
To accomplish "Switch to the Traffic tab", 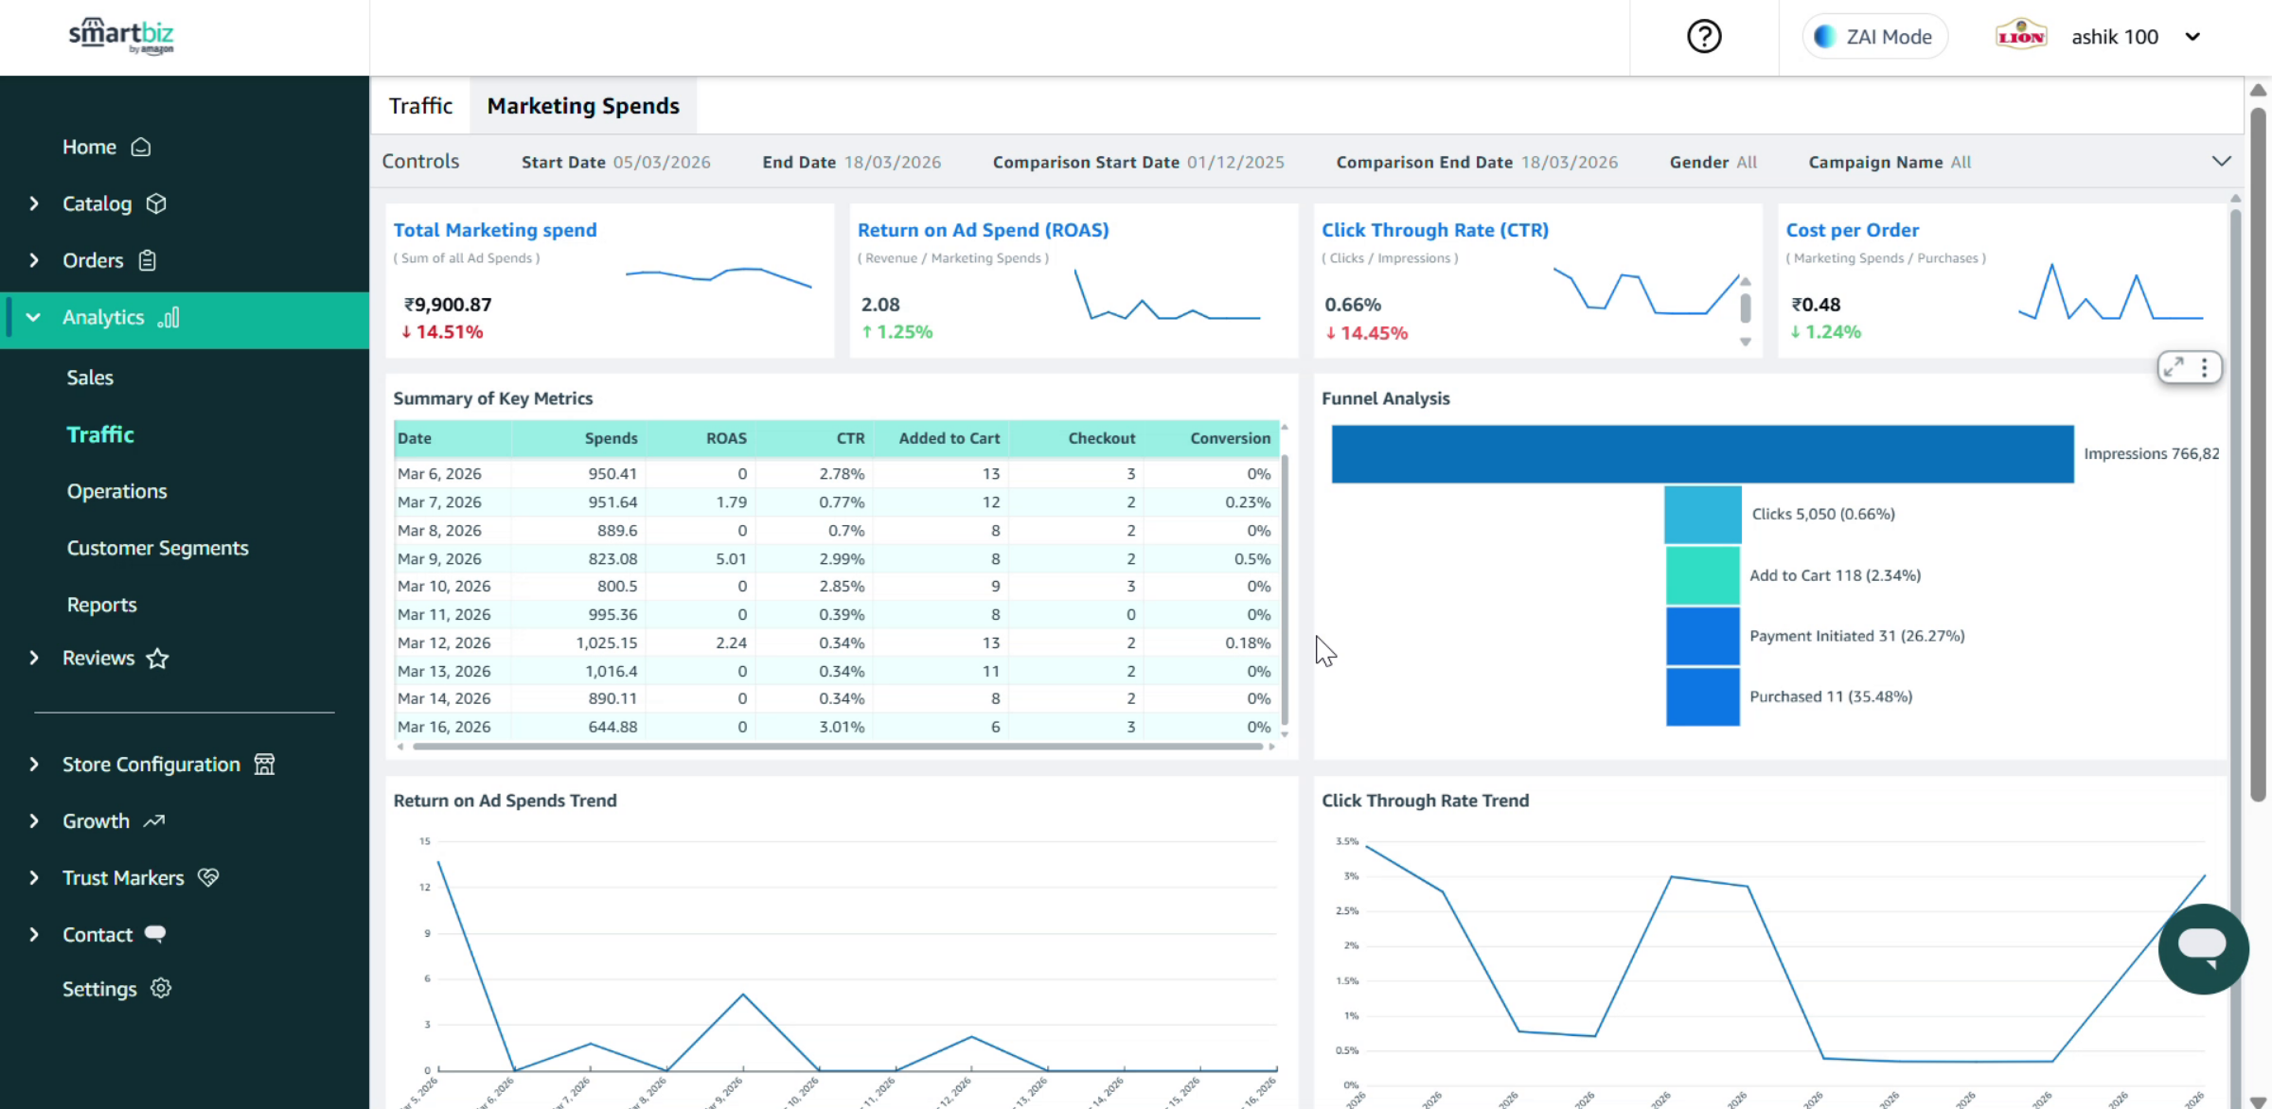I will click(x=420, y=106).
